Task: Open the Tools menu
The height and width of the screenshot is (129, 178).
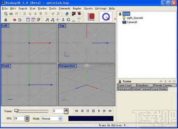Action: (53, 9)
